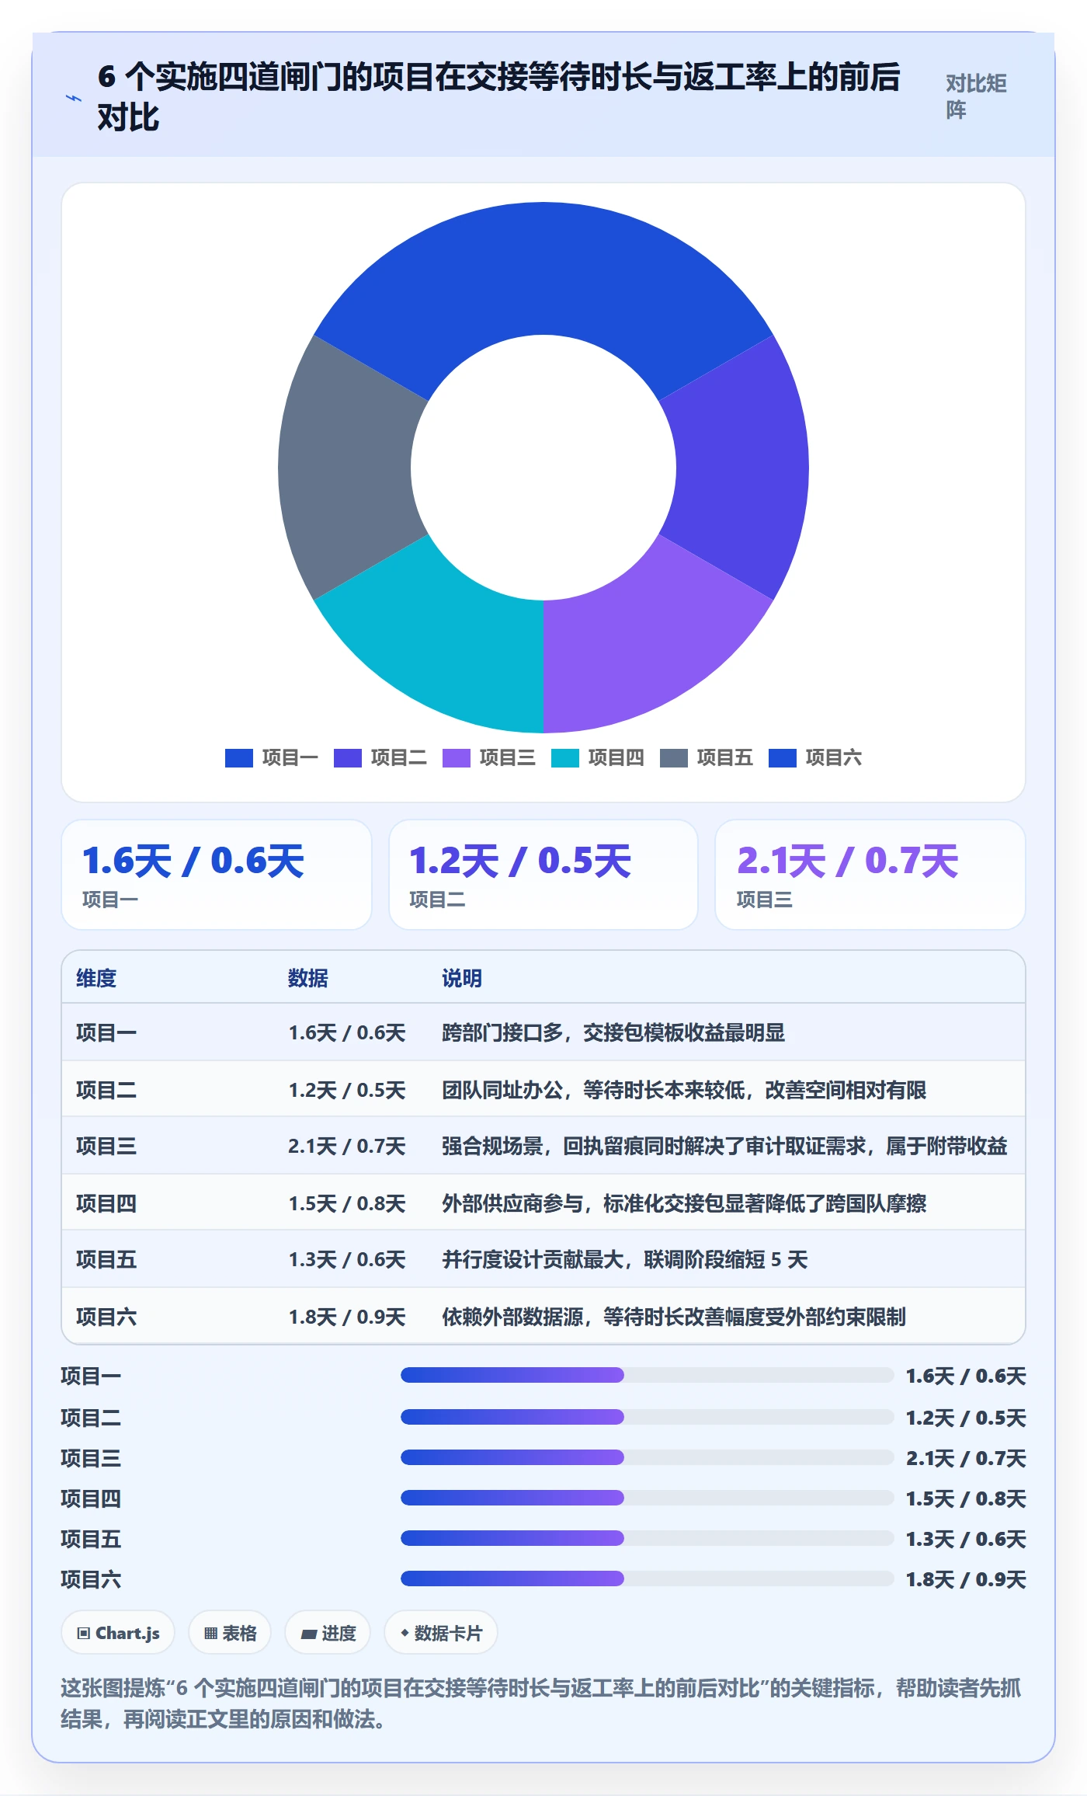Screen dimensions: 1087x1796
Task: Click the 项目六 progress bar
Action: tap(647, 1578)
